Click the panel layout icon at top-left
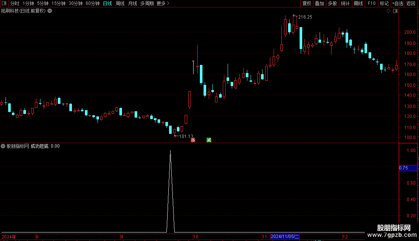The height and width of the screenshot is (241, 419). point(4,3)
